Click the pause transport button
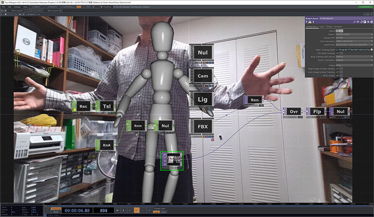 (123, 211)
